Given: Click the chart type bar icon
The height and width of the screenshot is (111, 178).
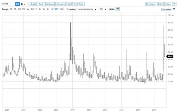Looking at the screenshot, I should pyautogui.click(x=22, y=4).
